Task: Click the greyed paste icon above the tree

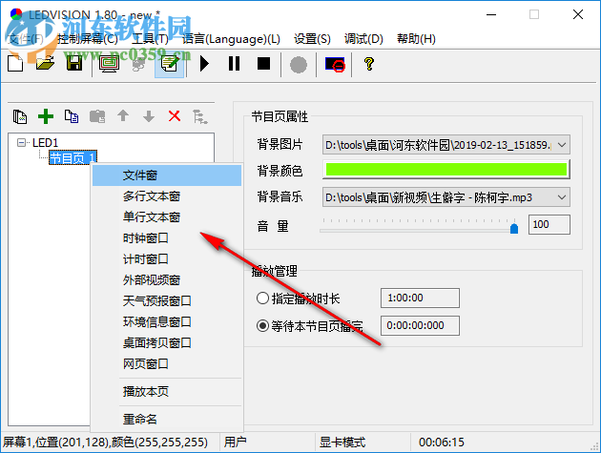Action: tap(97, 116)
